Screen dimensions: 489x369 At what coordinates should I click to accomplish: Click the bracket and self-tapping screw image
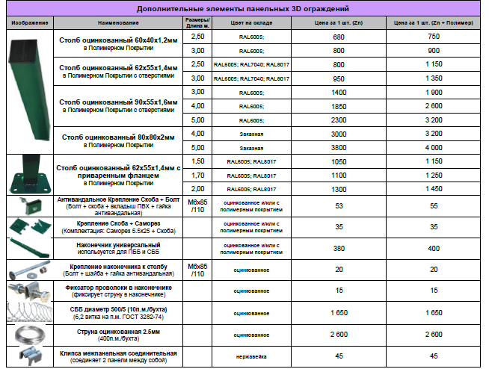click(x=30, y=227)
